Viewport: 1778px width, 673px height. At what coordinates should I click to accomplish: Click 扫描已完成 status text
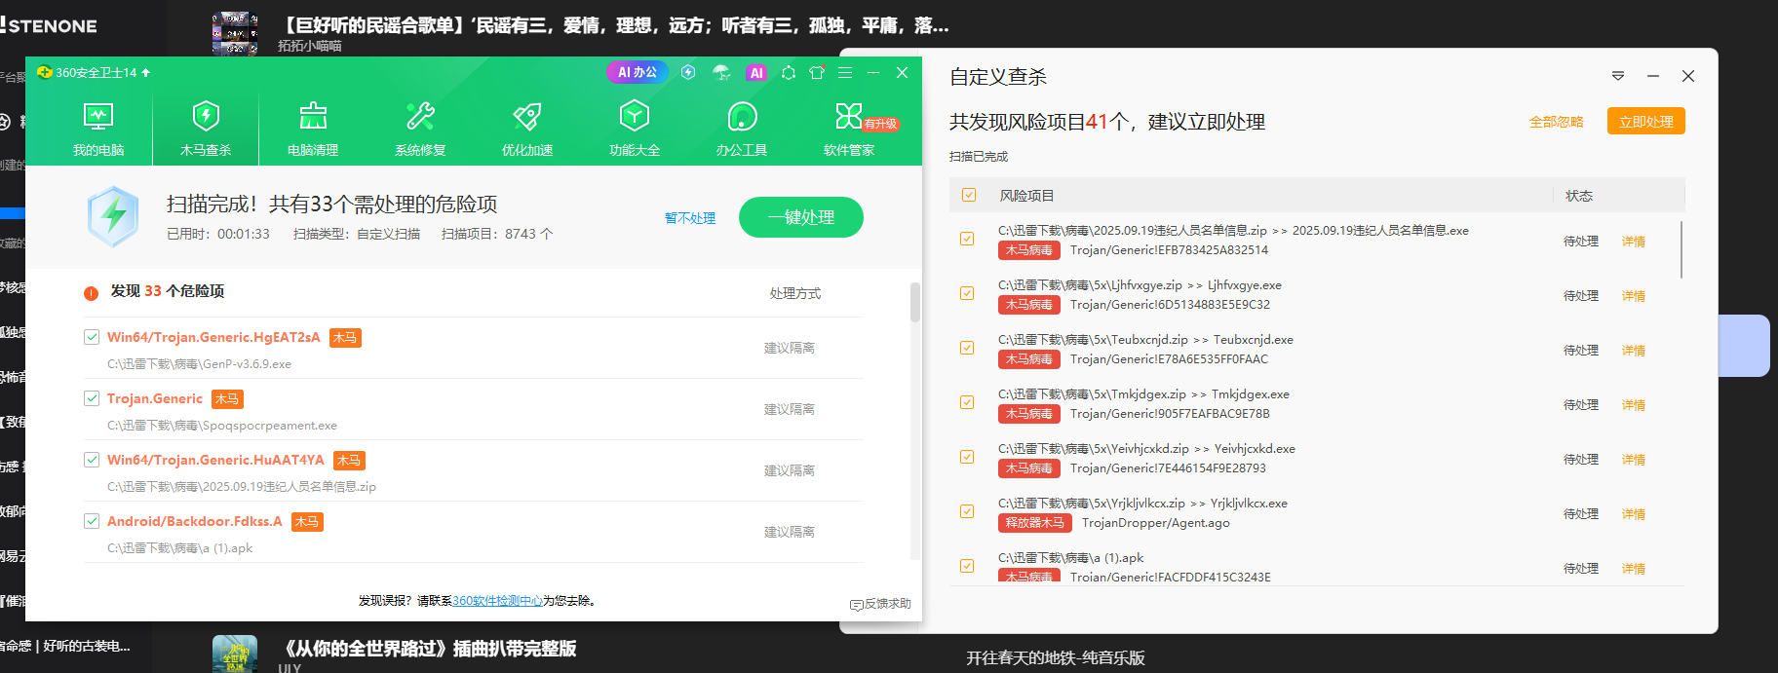(x=979, y=157)
